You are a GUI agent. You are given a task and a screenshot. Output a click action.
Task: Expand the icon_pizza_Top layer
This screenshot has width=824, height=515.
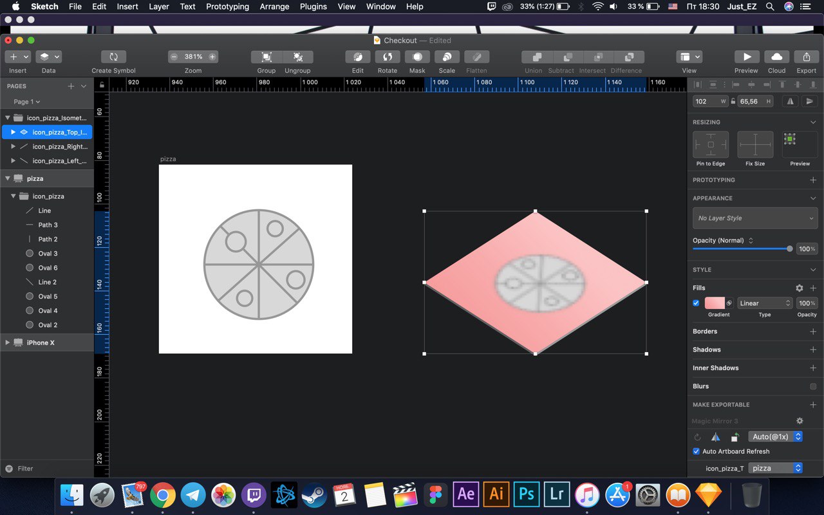tap(14, 132)
